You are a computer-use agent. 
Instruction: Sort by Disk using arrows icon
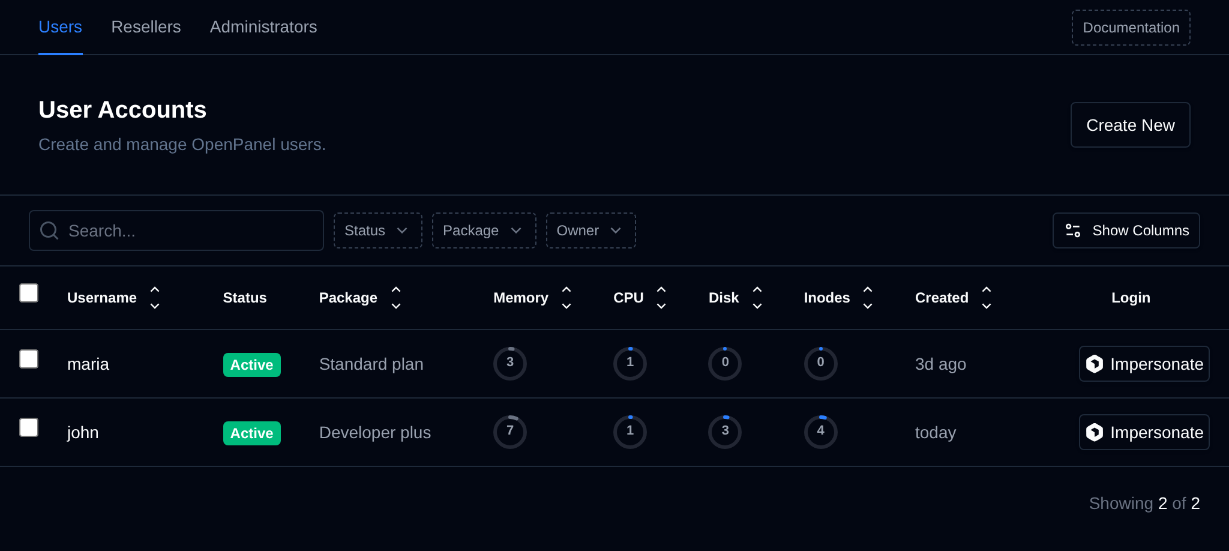pos(757,298)
